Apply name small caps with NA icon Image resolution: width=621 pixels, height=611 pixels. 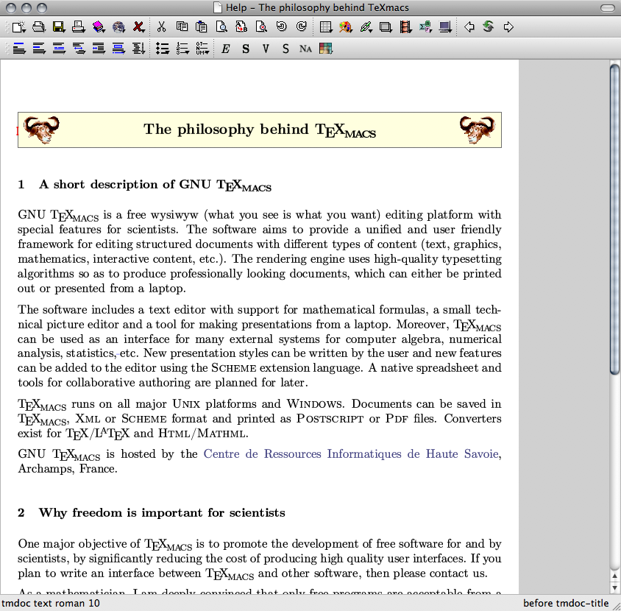point(305,49)
